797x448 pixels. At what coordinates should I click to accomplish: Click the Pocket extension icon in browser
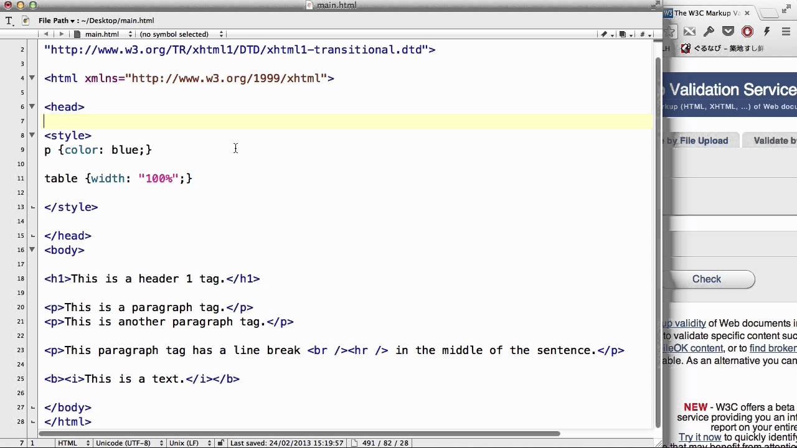(728, 31)
